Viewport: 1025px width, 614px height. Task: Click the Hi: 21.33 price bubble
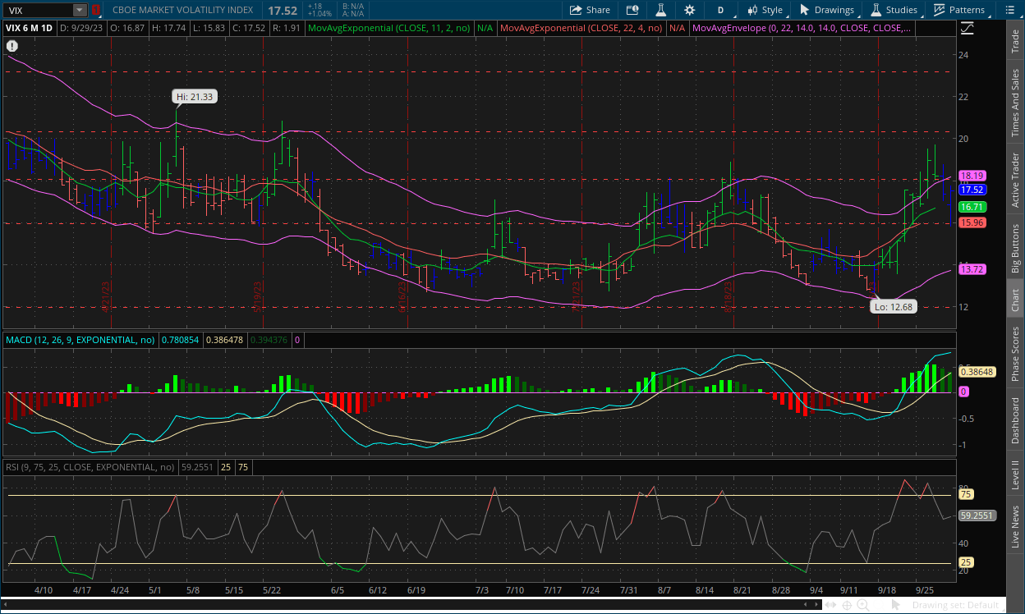click(x=195, y=96)
